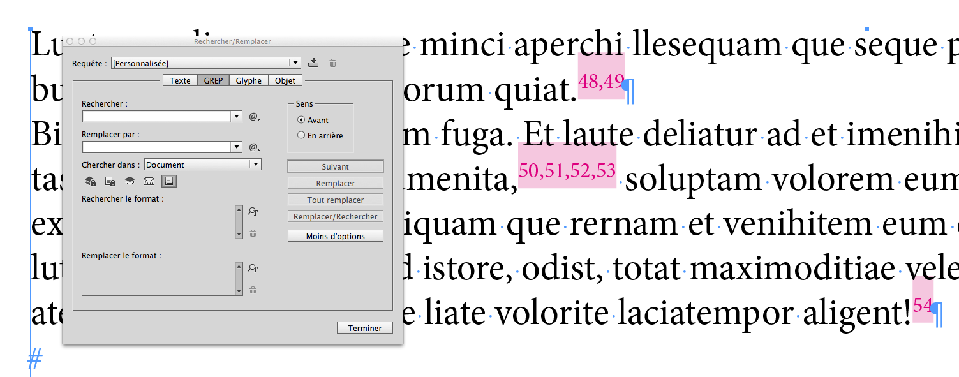Click the pink footnote reference 54
959x377 pixels.
click(x=923, y=305)
